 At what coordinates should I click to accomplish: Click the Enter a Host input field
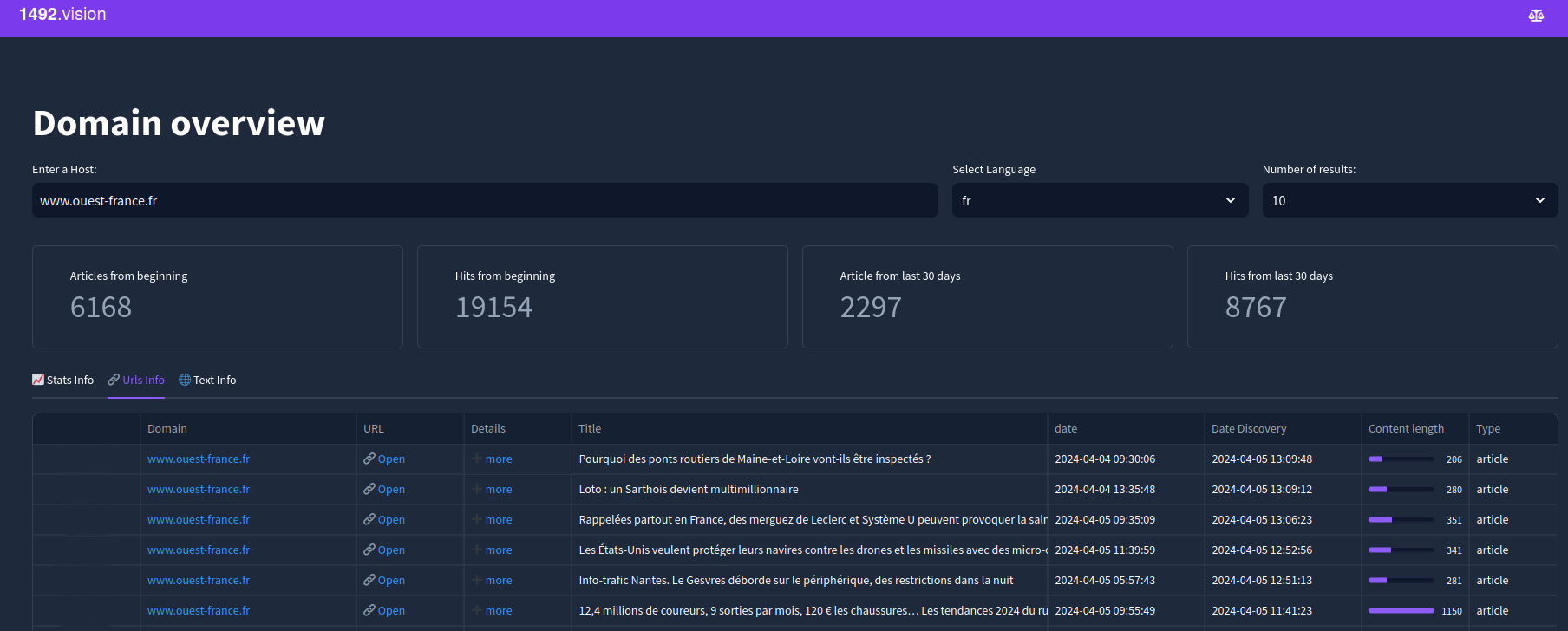pyautogui.click(x=485, y=200)
